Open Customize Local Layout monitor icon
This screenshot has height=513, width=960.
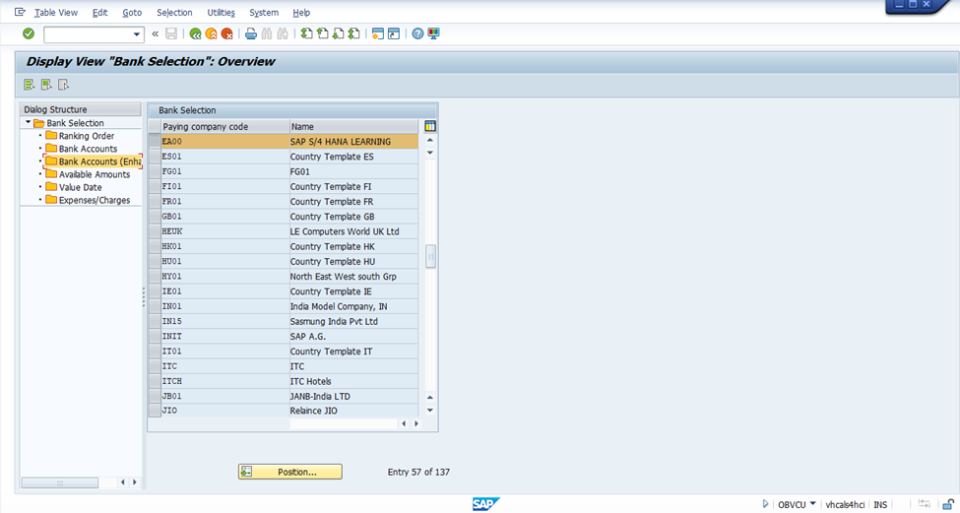(433, 33)
